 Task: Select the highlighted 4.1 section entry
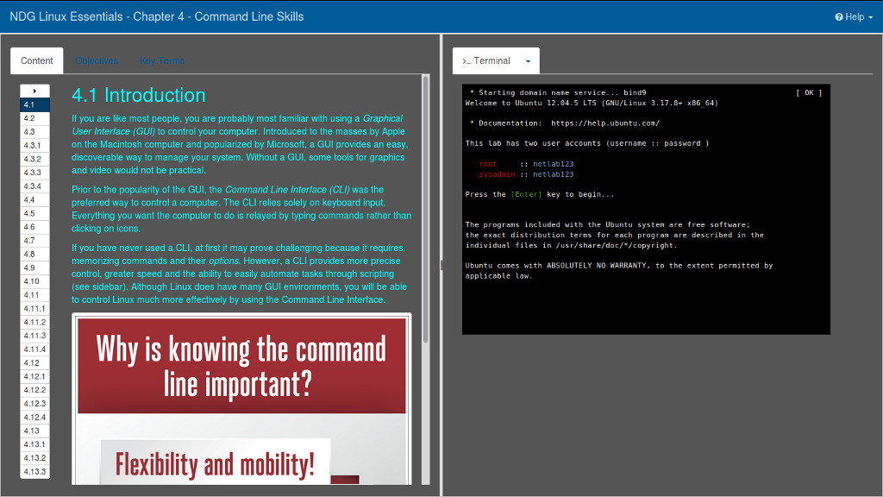34,104
